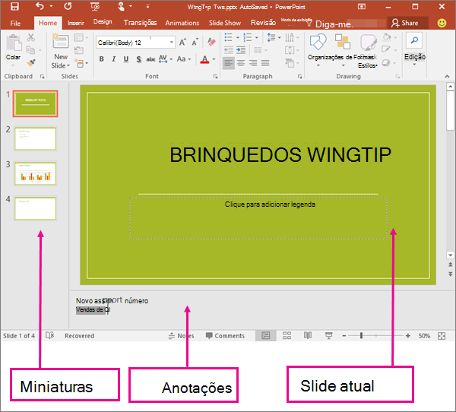
Task: Open numbering list dropdown arrow
Action: [257, 37]
